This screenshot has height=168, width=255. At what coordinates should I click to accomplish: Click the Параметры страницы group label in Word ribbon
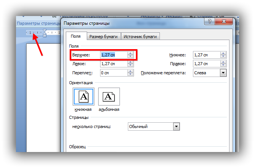(x=38, y=23)
